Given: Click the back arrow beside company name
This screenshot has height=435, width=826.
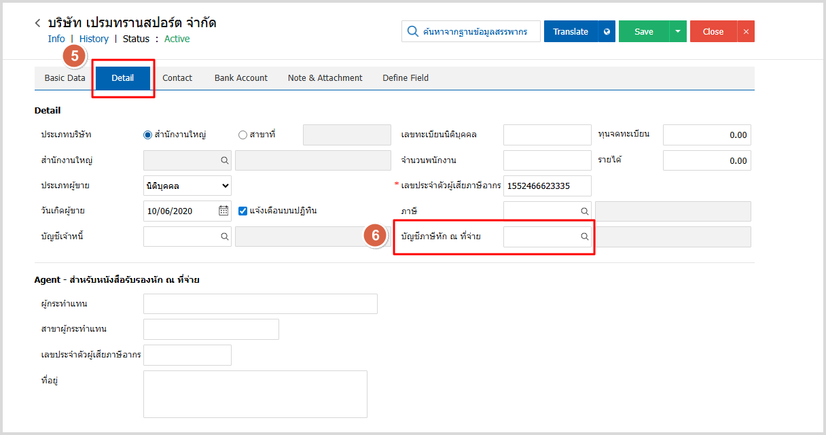Looking at the screenshot, I should (38, 23).
